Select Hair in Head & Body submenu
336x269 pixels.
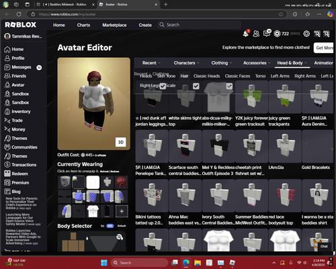[x=184, y=76]
